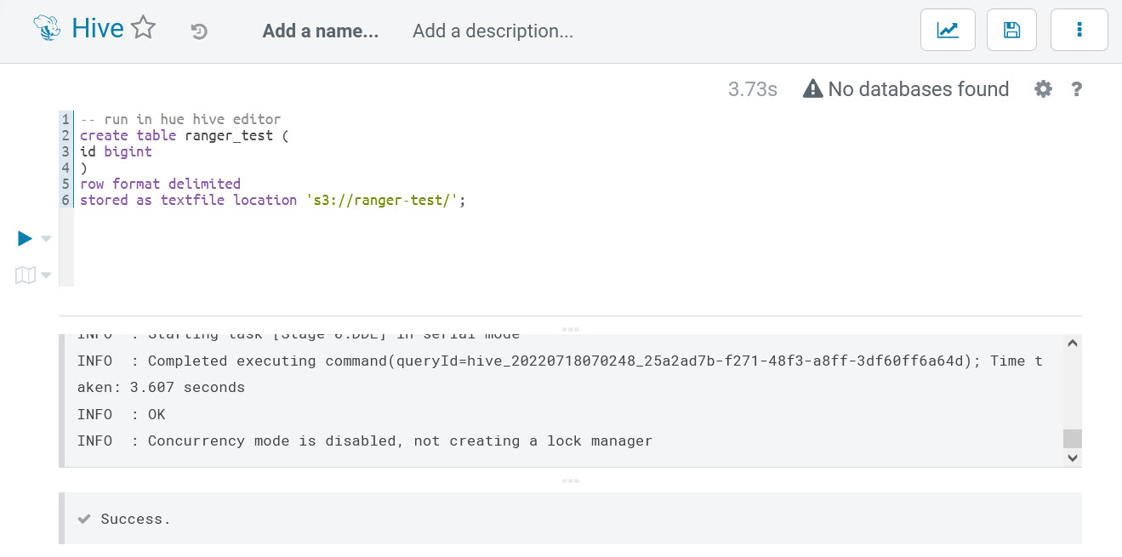Toggle the favorite star next to Hive
The image size is (1122, 557).
(x=144, y=29)
